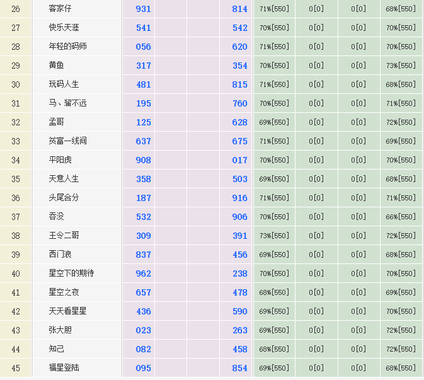Open 玩码人生 in row 30

tap(64, 84)
